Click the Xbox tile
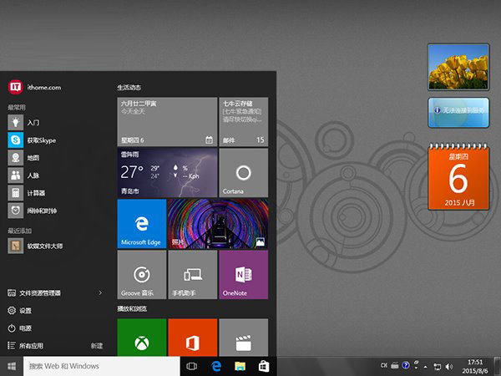This screenshot has height=376, width=501. (142, 338)
